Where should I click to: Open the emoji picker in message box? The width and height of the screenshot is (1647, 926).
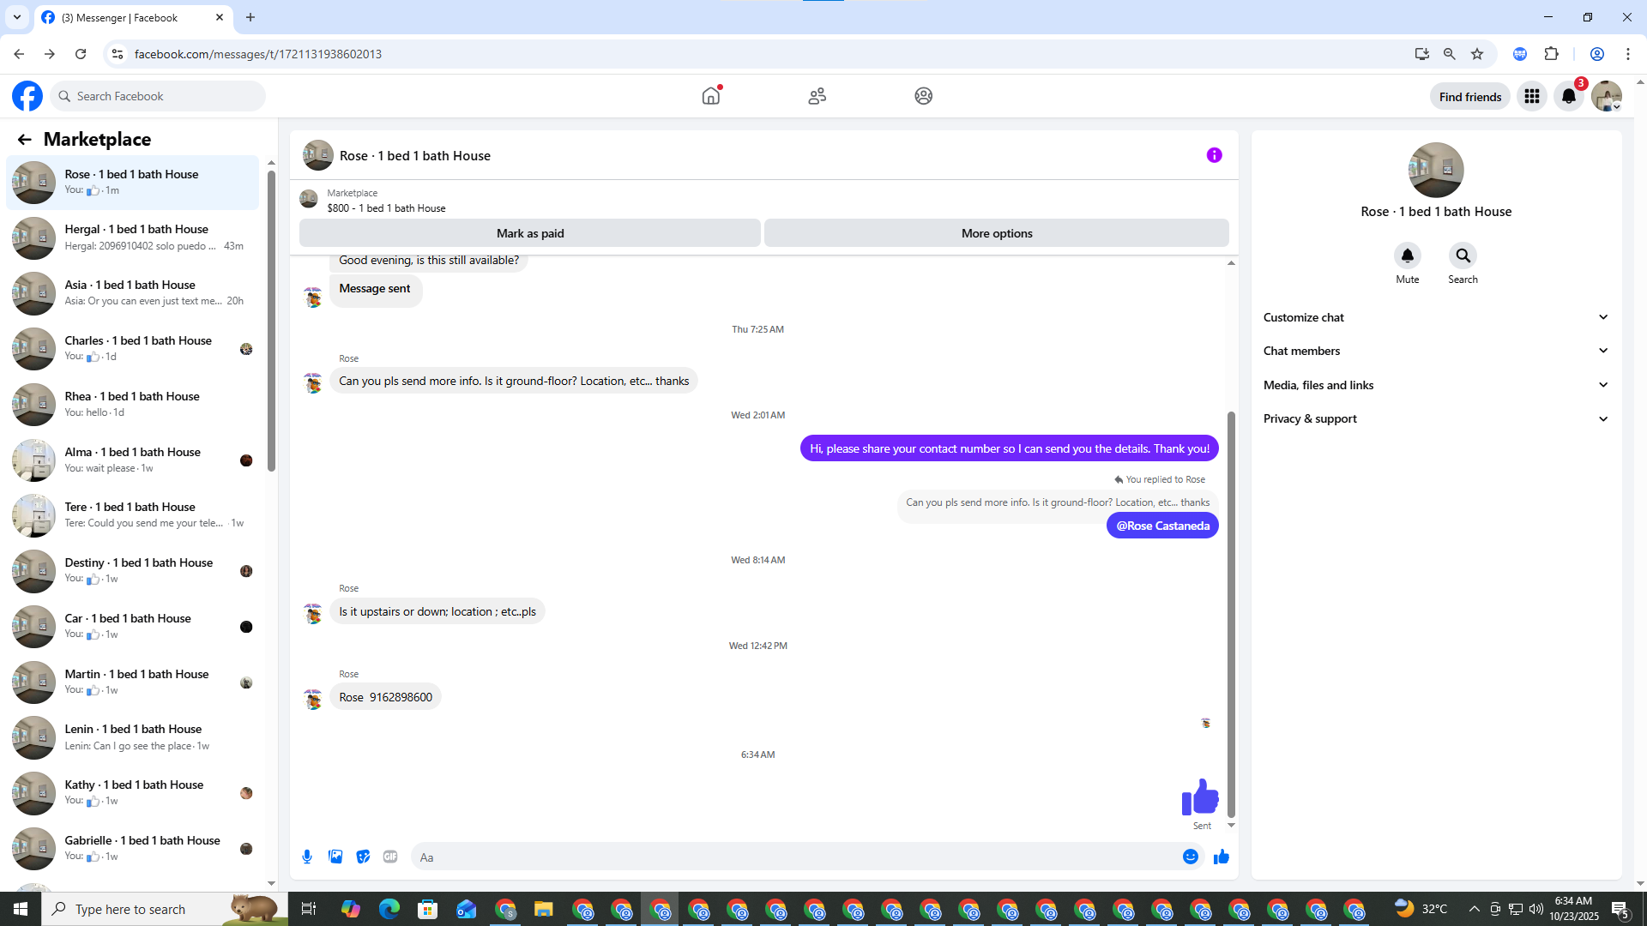click(1190, 857)
